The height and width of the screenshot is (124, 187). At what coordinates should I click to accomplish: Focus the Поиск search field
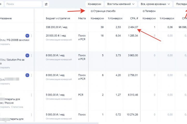point(23,4)
